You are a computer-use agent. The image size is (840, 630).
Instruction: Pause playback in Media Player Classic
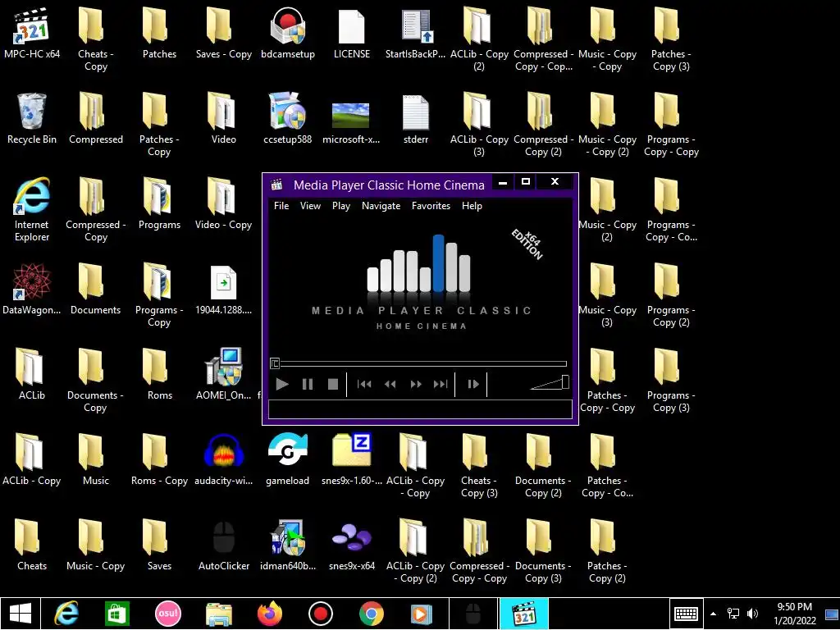(308, 384)
